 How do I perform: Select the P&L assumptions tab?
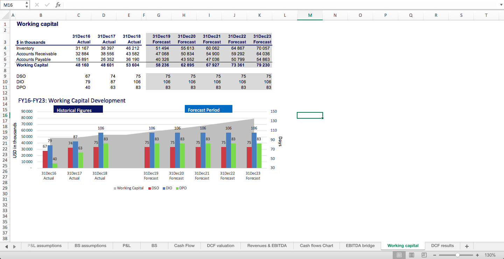[x=44, y=245]
